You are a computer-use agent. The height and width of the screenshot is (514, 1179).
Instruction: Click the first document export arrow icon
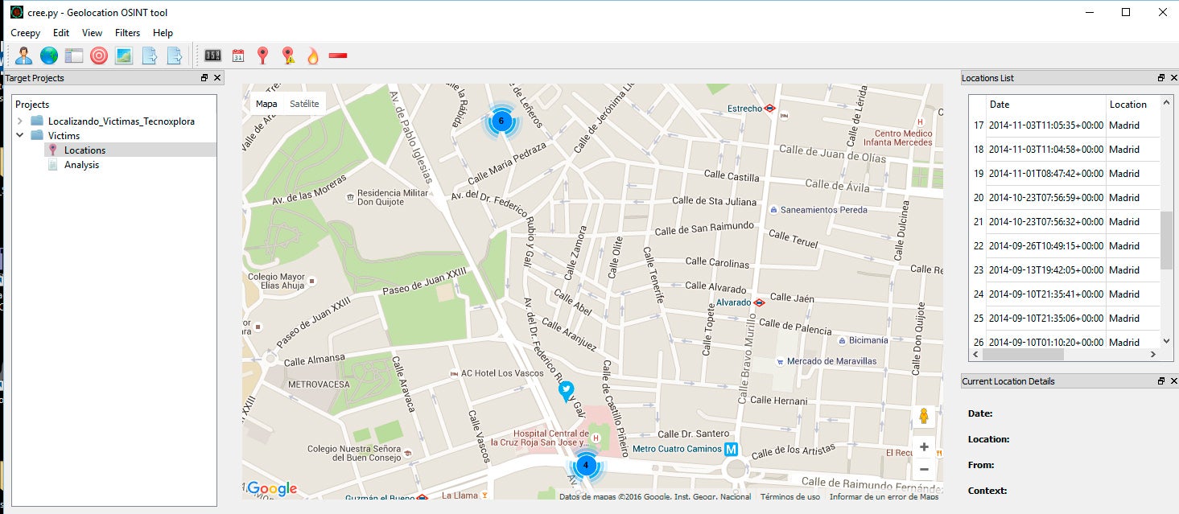pos(149,56)
